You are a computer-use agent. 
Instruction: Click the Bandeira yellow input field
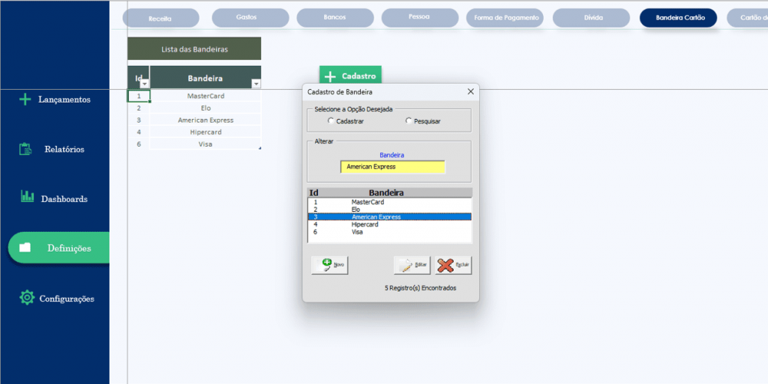click(x=393, y=167)
